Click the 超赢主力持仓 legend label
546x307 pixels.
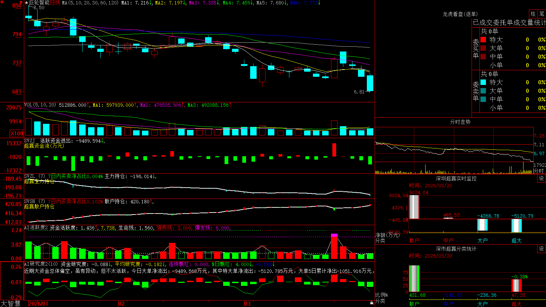tap(39, 181)
